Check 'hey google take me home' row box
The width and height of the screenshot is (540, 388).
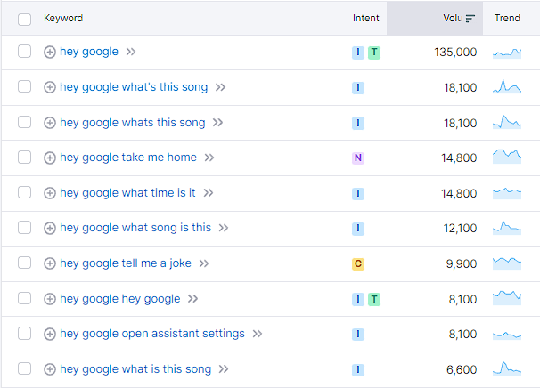click(24, 158)
